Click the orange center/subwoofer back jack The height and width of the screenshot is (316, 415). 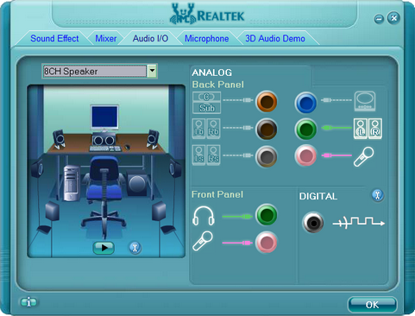(x=267, y=101)
